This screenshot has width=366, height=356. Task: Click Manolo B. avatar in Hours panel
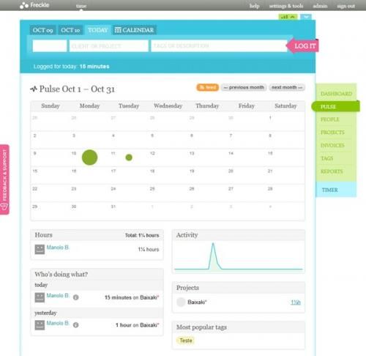point(40,249)
